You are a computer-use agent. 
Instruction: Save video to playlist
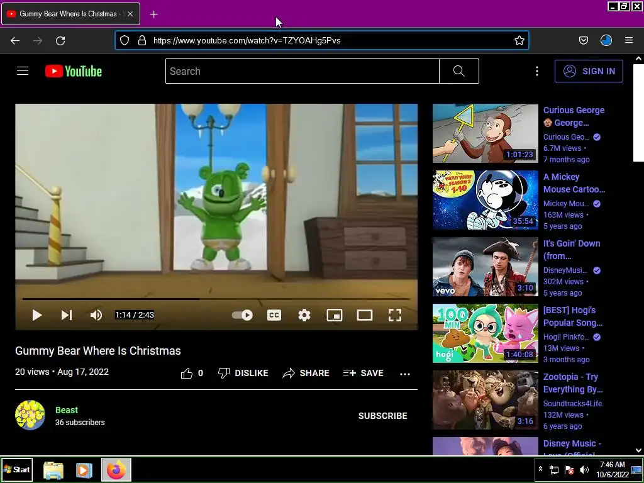click(x=363, y=373)
